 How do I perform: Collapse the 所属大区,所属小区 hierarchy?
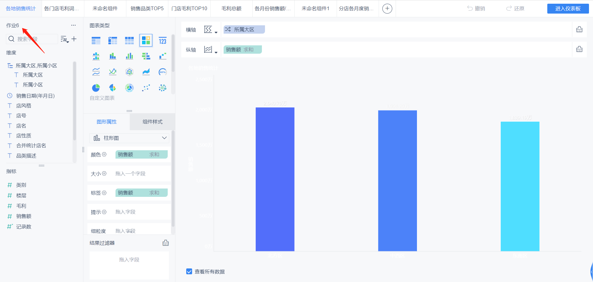click(10, 65)
